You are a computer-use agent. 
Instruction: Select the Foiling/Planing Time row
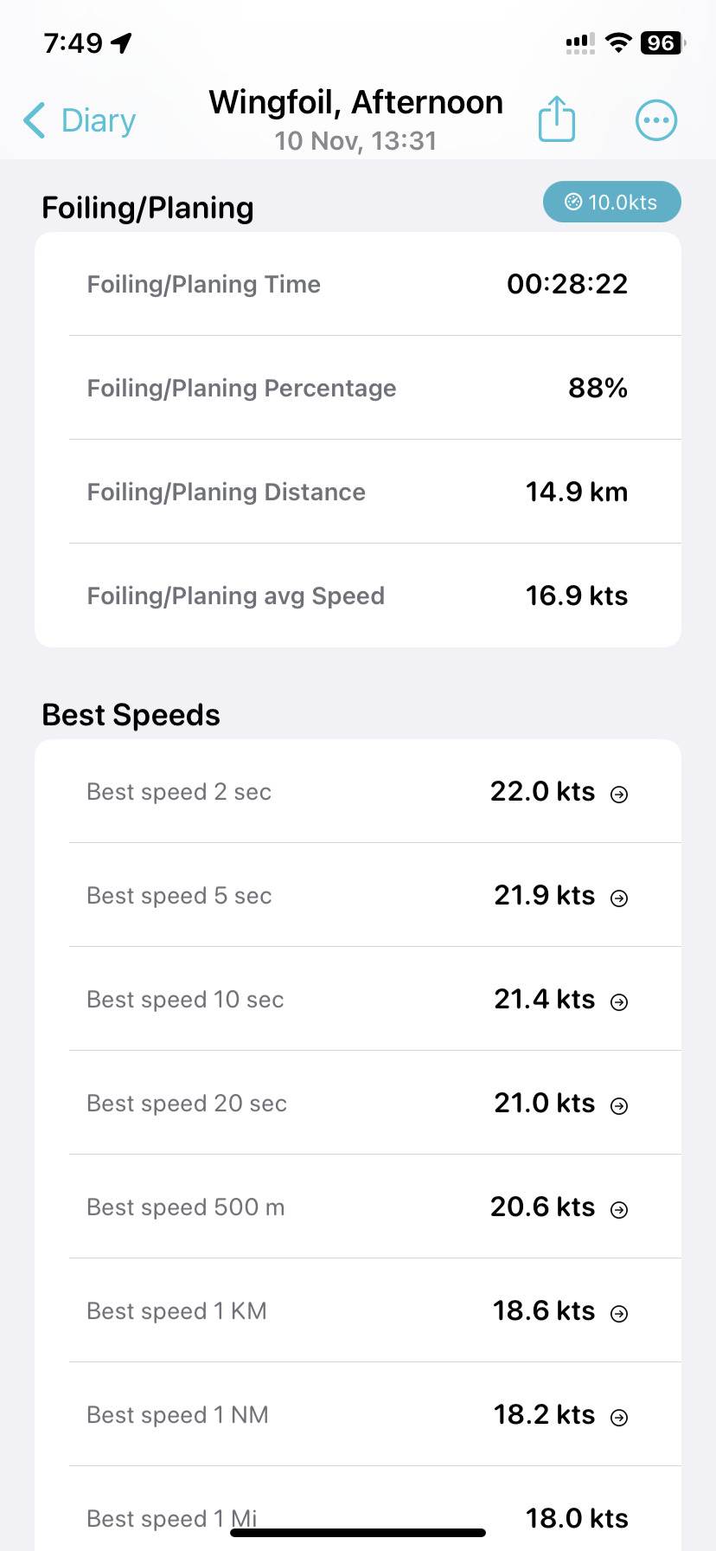click(358, 284)
